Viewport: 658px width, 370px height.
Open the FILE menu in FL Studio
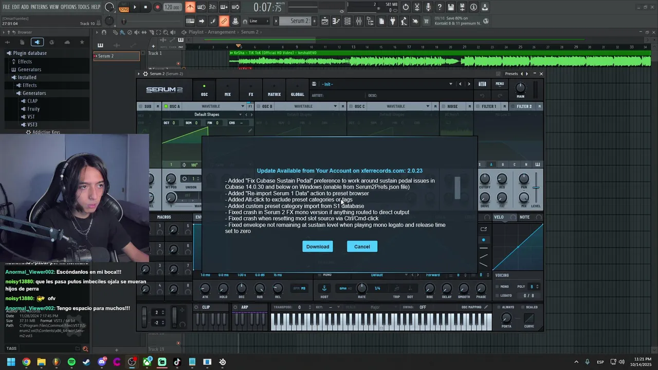[7, 7]
